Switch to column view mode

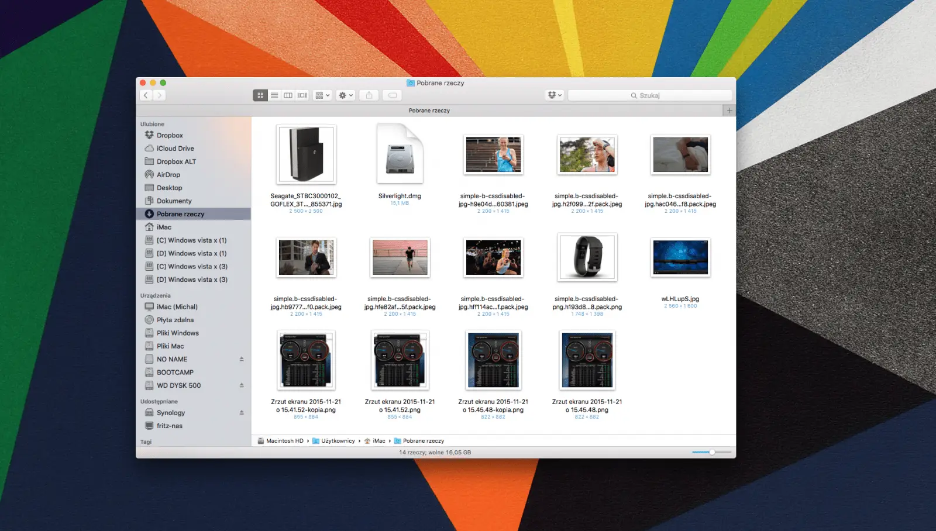(x=288, y=95)
